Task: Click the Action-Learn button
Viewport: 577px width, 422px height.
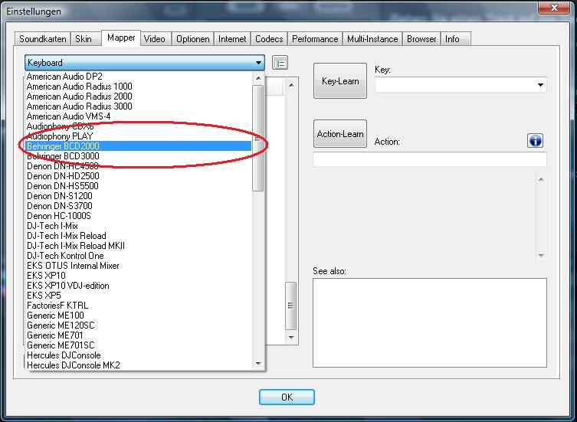Action: coord(340,134)
